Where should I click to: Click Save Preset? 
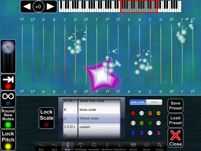click(176, 106)
